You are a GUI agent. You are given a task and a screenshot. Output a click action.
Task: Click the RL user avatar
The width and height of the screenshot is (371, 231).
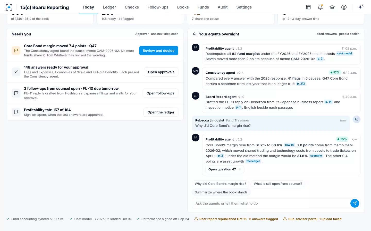tap(356, 120)
